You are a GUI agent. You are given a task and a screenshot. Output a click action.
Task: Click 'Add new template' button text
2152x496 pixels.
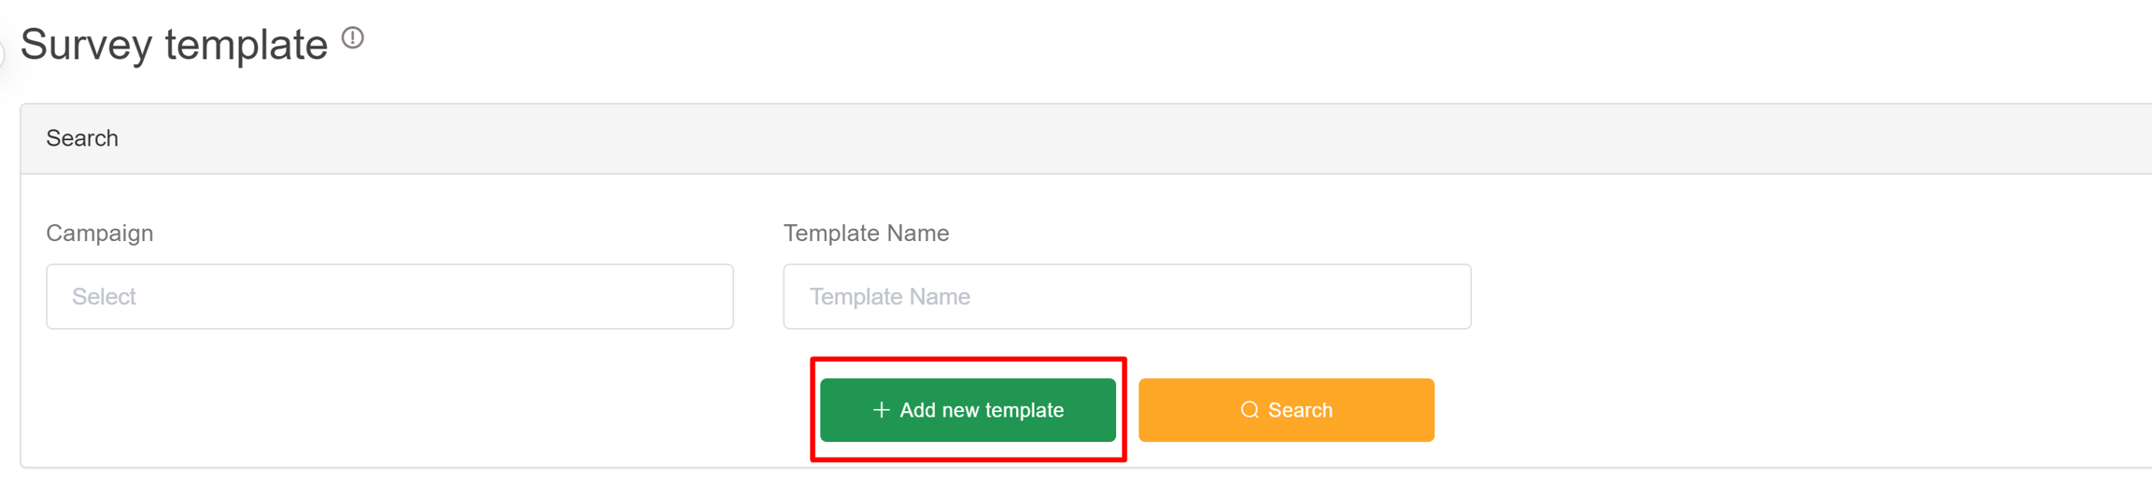981,410
